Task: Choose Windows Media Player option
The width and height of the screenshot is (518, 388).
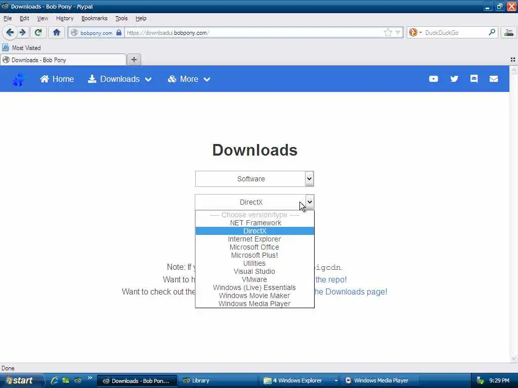Action: 255,304
